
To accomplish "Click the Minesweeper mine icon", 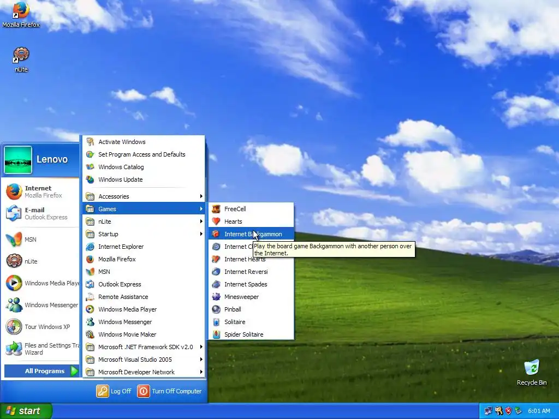I will tap(216, 297).
